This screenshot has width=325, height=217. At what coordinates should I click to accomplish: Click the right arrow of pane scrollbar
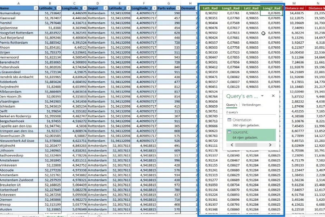(270, 145)
